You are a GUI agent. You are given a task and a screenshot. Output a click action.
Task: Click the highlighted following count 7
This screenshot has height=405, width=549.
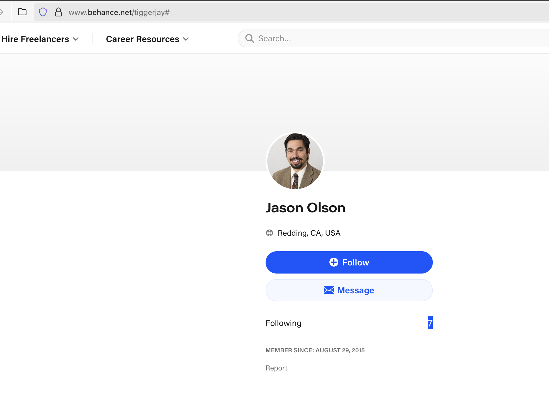tap(430, 323)
